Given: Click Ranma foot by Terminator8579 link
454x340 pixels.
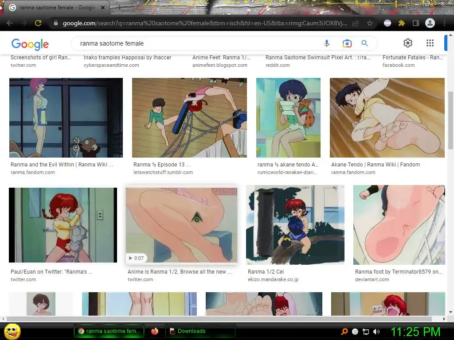Looking at the screenshot, I should (399, 272).
